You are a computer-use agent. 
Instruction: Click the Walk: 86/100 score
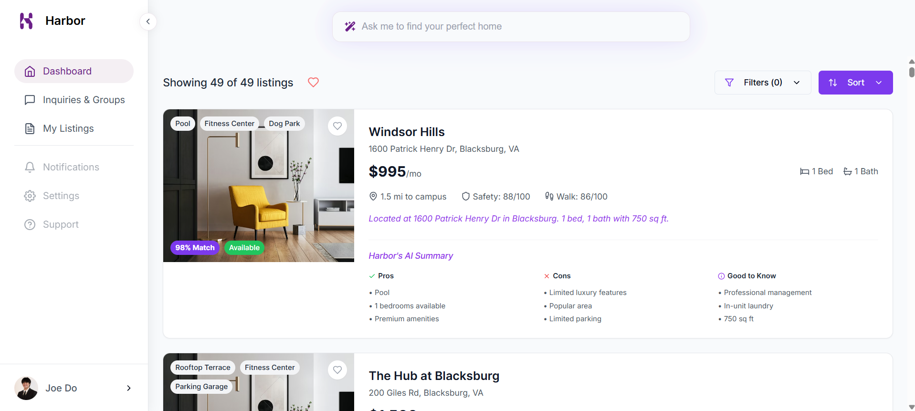point(582,197)
